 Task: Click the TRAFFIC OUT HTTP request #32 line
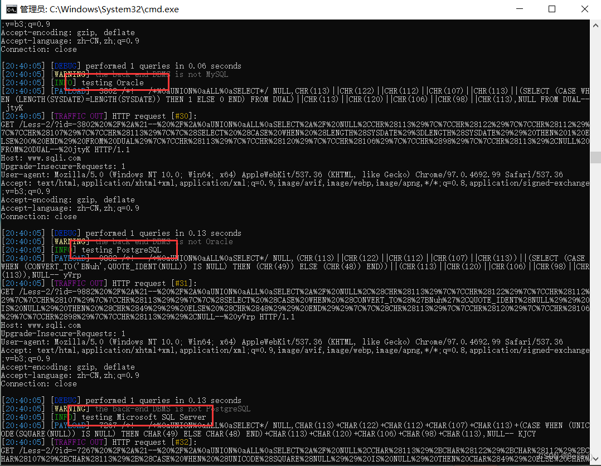tap(99, 442)
